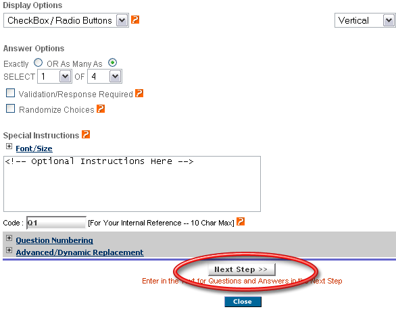
Task: Enable Randomize Choices checkbox
Action: [10, 109]
